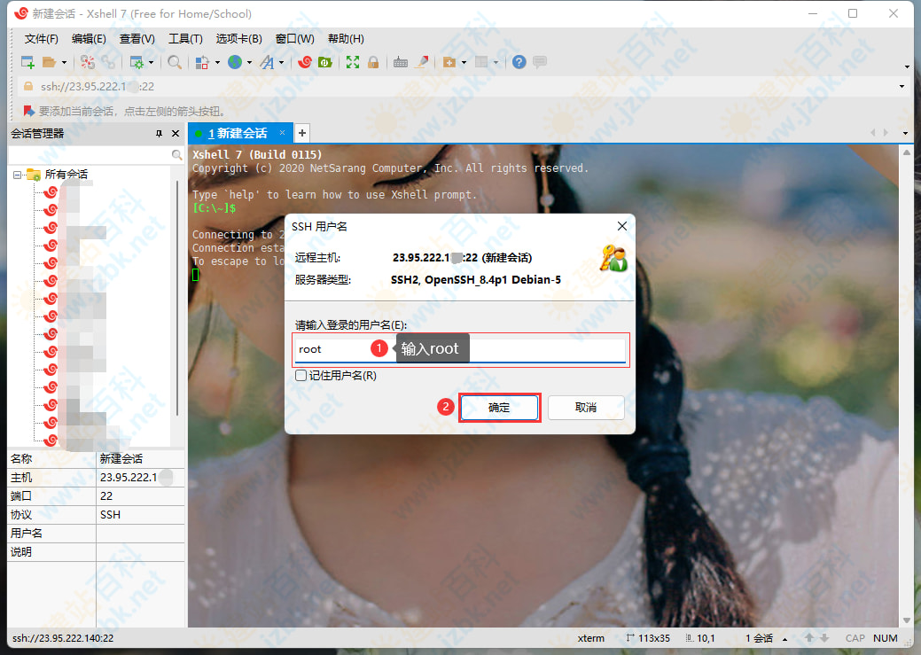This screenshot has width=921, height=655.
Task: Open the tab list dropdown arrow
Action: (905, 133)
